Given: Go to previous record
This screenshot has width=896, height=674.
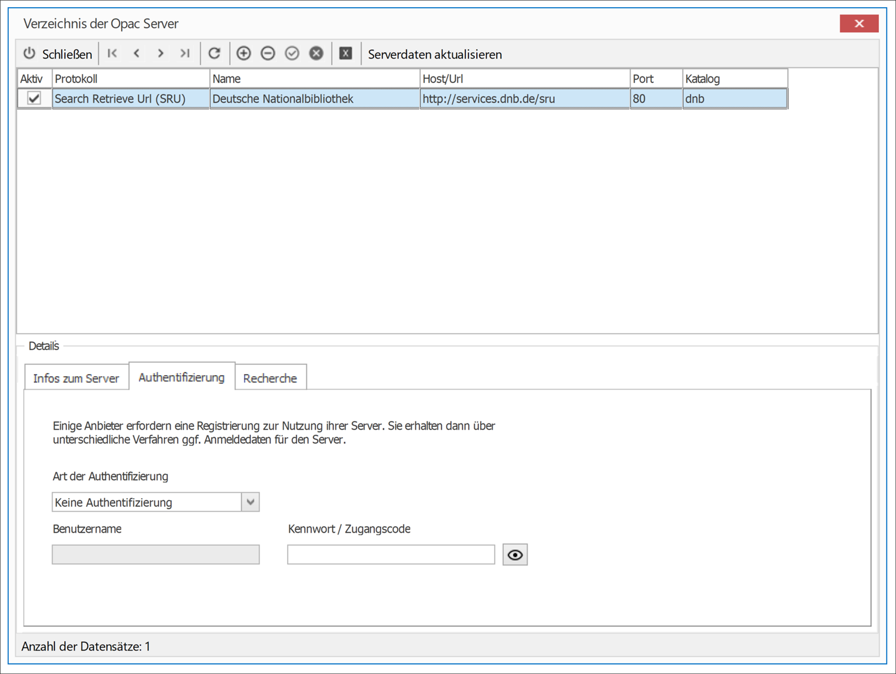Looking at the screenshot, I should (x=137, y=54).
